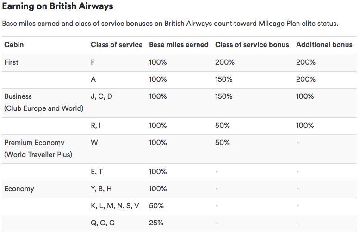Click the J, C, D class cell
The width and height of the screenshot is (359, 235).
[101, 96]
